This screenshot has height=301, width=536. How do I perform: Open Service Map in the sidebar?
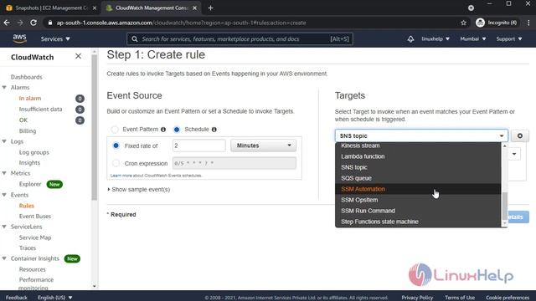(35, 237)
